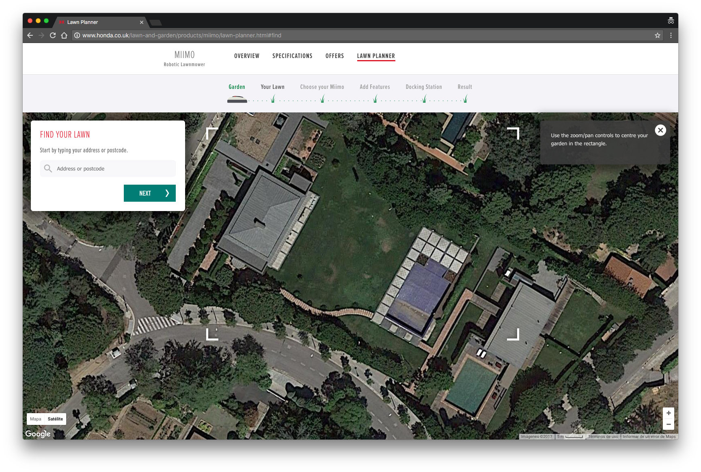Click the NEXT button

click(150, 193)
